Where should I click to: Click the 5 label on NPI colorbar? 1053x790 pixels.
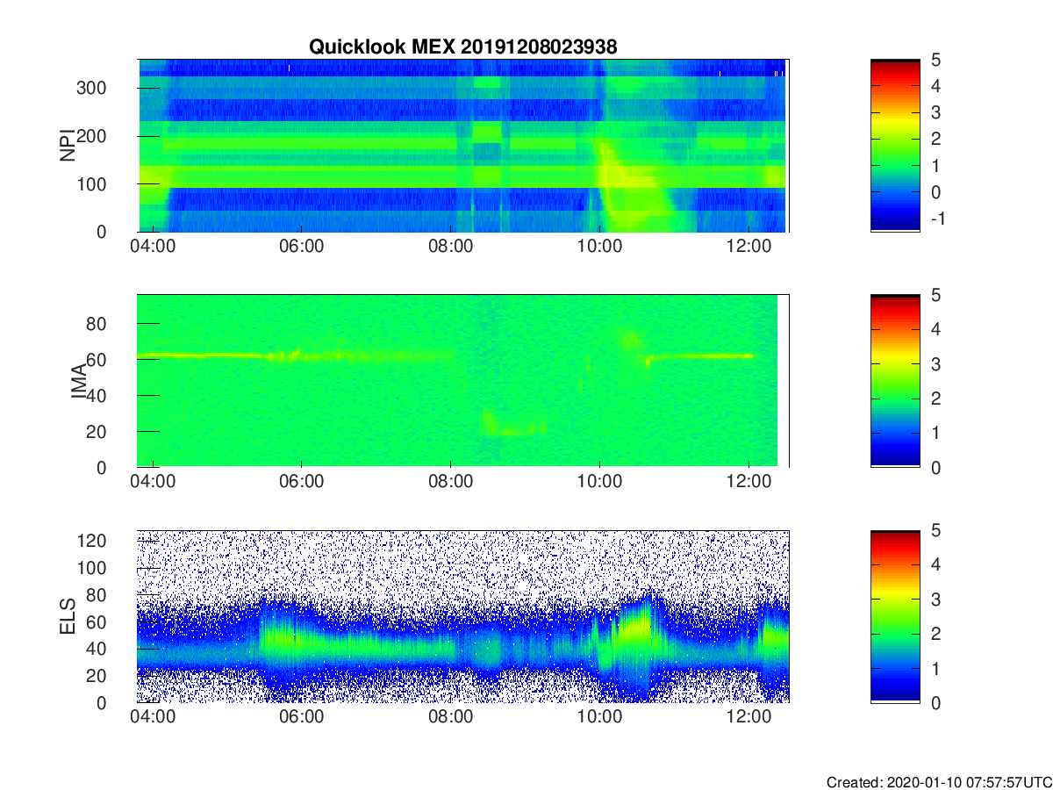tap(938, 60)
